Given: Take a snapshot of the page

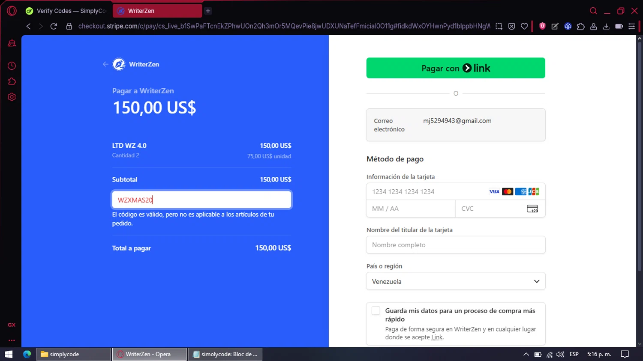Looking at the screenshot, I should coord(499,26).
